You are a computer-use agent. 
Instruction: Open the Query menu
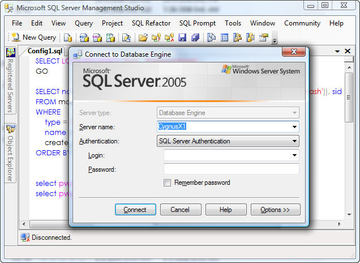(84, 23)
